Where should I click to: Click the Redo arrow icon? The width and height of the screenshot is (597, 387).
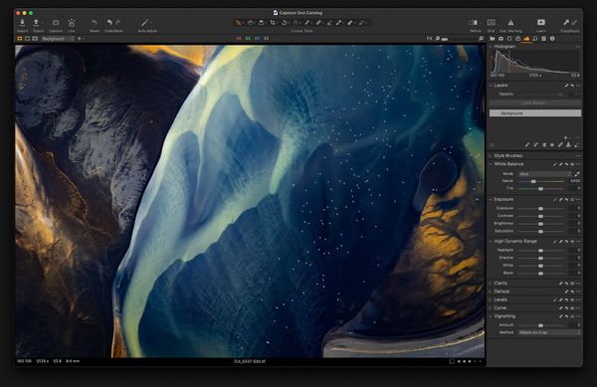[x=118, y=23]
